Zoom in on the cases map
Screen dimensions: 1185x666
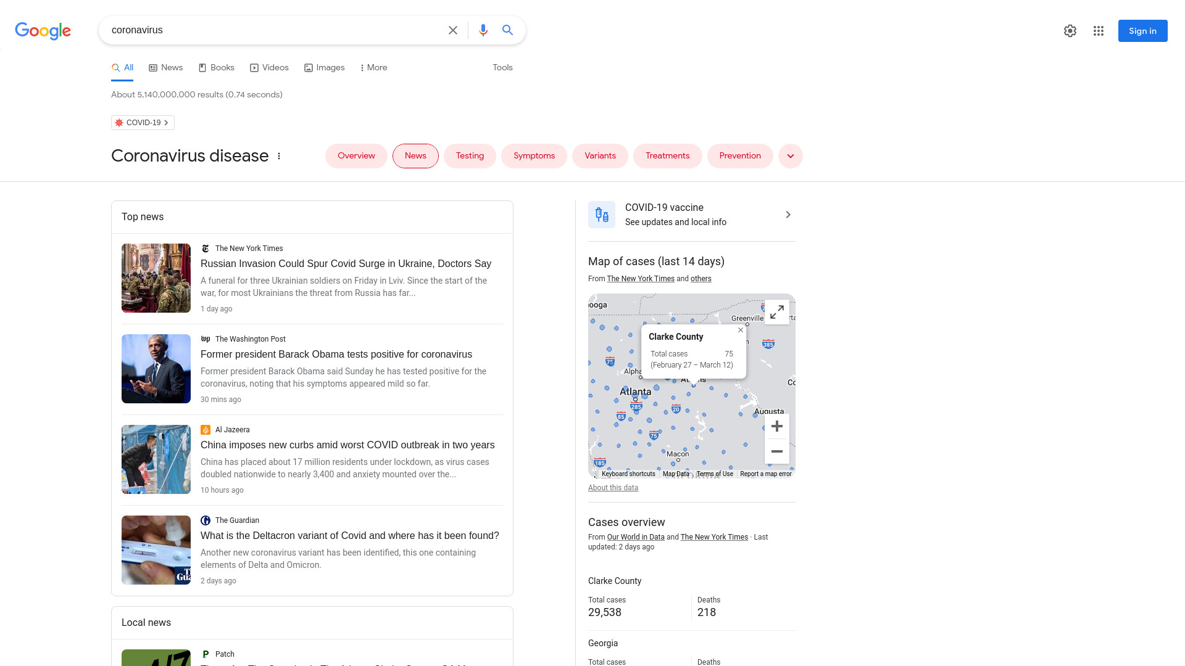pyautogui.click(x=777, y=426)
